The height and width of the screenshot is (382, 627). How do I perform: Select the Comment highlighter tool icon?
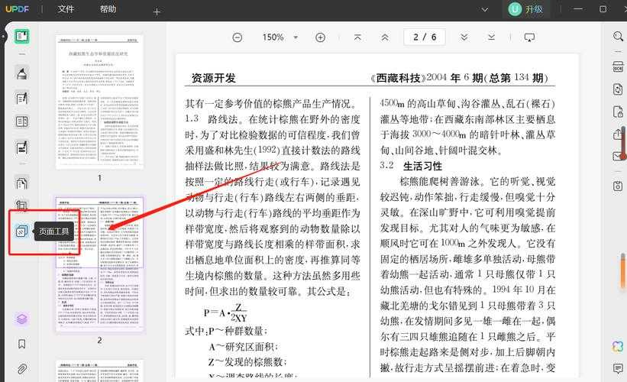[22, 74]
